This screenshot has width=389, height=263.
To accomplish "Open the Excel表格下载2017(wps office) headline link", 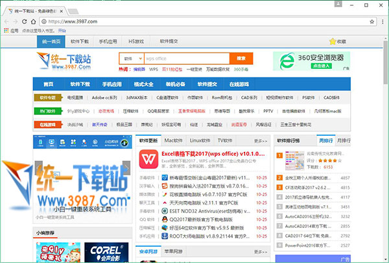I will pos(213,154).
